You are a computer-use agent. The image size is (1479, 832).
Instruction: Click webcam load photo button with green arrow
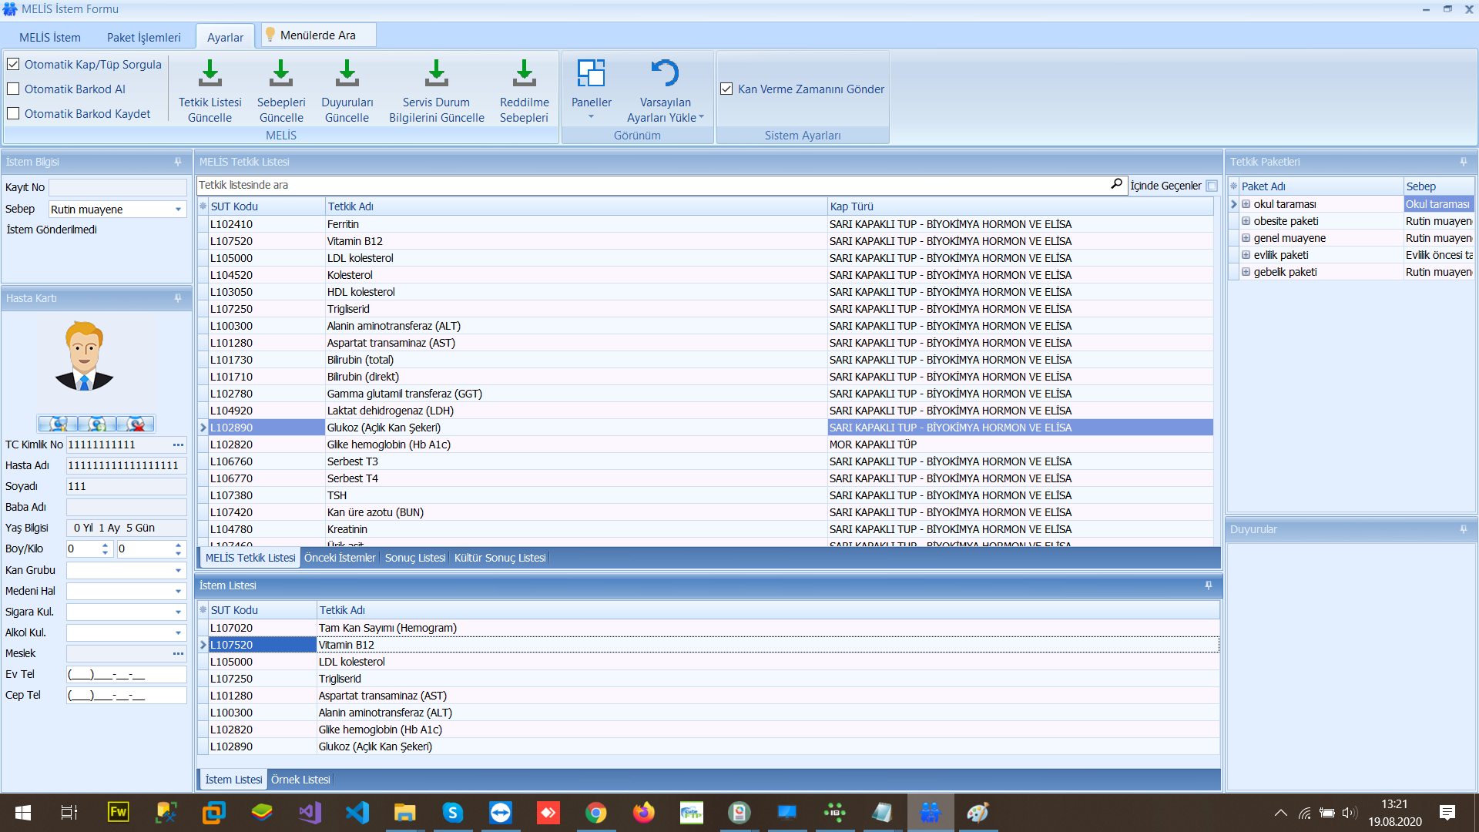96,424
